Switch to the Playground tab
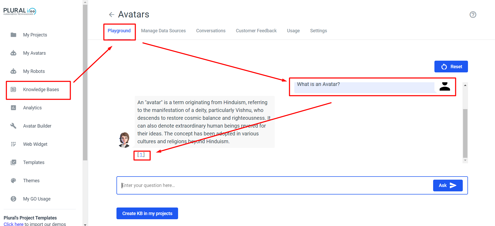495x226 pixels. point(119,31)
